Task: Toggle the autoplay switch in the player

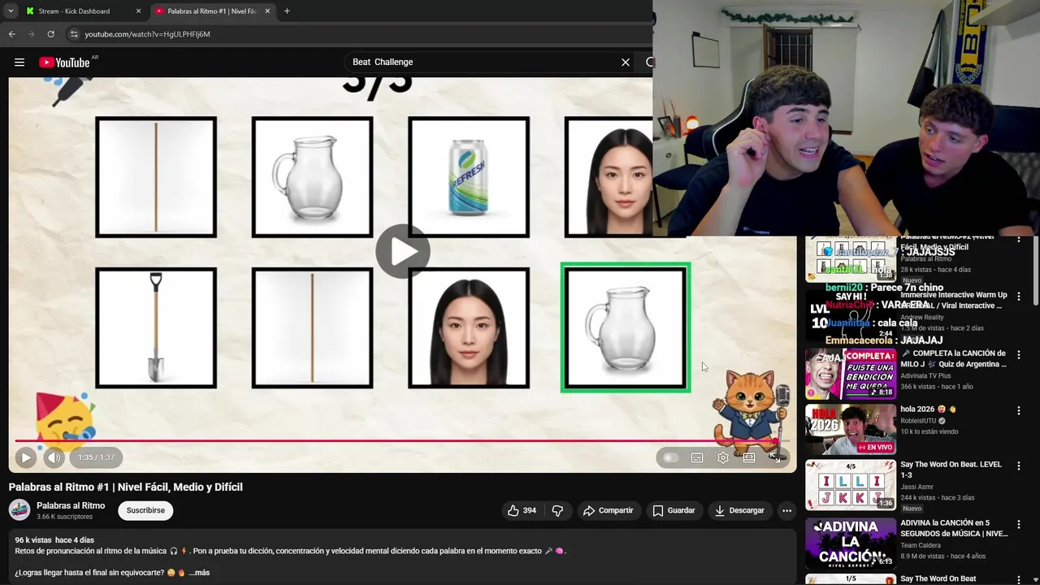Action: point(671,457)
